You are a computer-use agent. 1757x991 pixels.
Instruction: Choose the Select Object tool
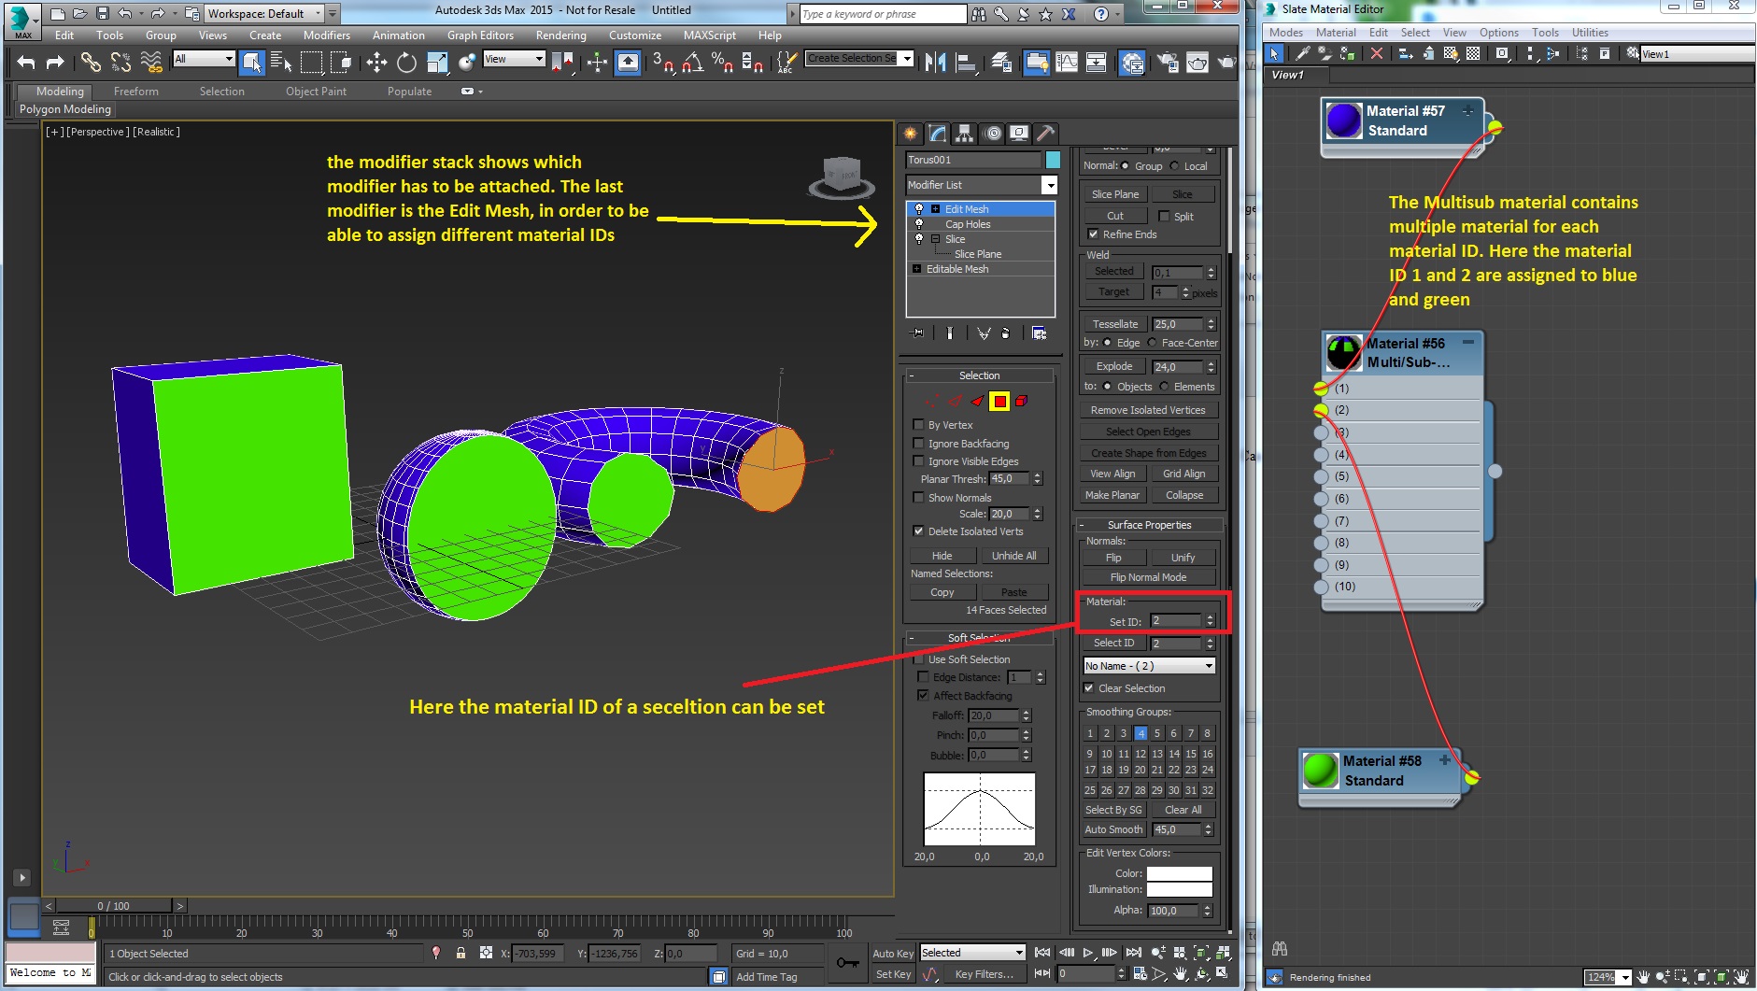[x=252, y=63]
